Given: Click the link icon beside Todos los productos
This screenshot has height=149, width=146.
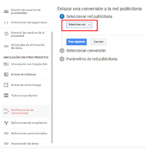Looking at the screenshot, I should pyautogui.click(x=6, y=95).
